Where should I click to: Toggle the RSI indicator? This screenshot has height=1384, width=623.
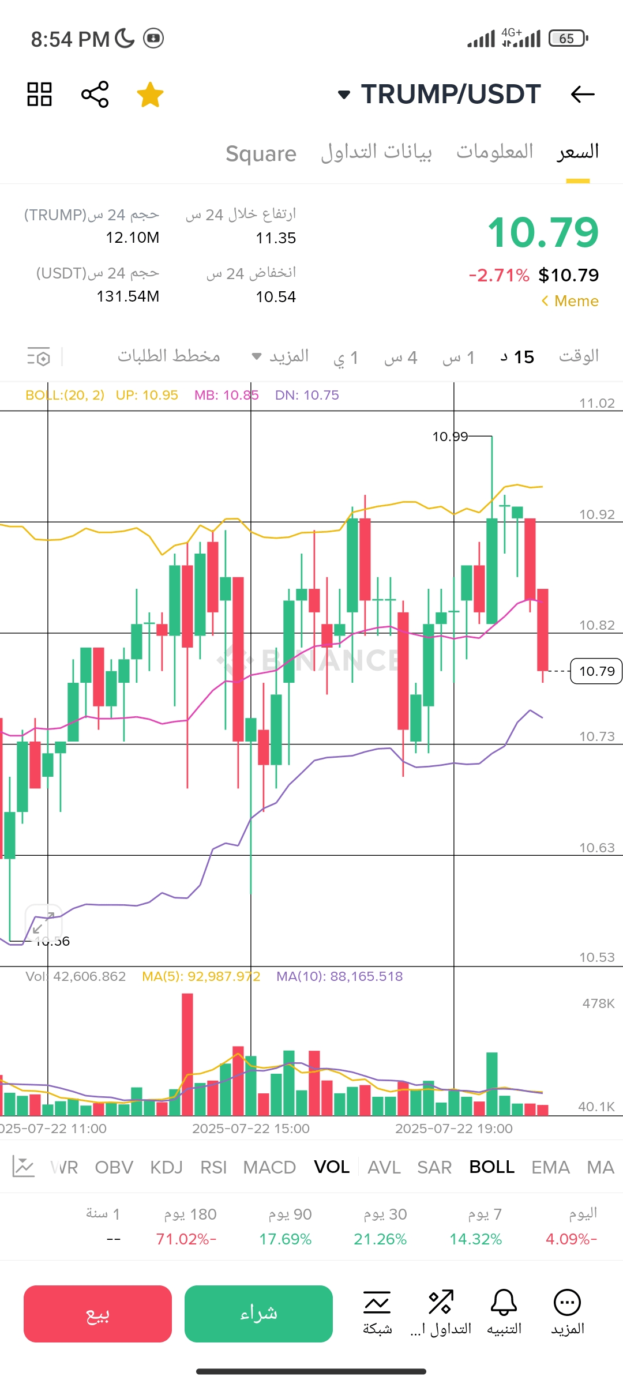(x=213, y=1167)
